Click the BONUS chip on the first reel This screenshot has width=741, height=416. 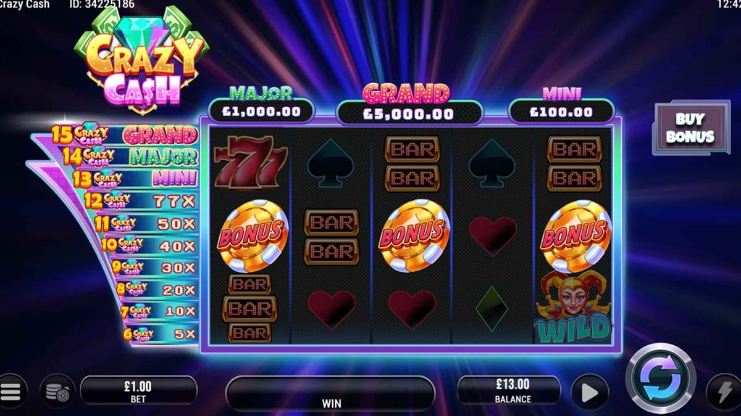(251, 234)
